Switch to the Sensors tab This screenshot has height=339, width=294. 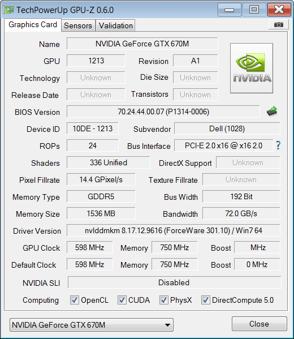click(x=78, y=25)
